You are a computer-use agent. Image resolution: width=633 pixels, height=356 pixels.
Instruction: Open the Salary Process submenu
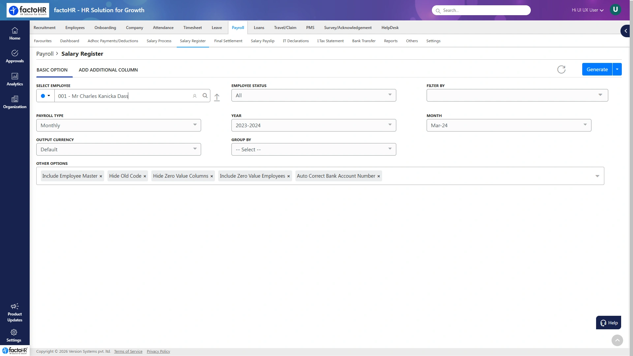pyautogui.click(x=159, y=41)
